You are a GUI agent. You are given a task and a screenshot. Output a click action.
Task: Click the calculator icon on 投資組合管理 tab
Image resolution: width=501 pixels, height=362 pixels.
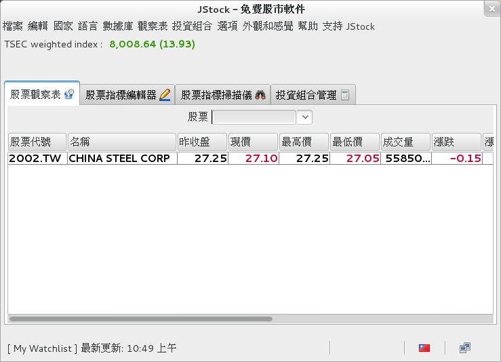[345, 95]
